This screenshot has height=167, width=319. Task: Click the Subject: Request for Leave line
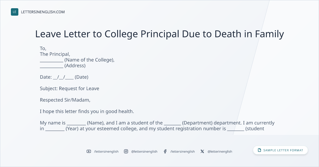coord(69,89)
